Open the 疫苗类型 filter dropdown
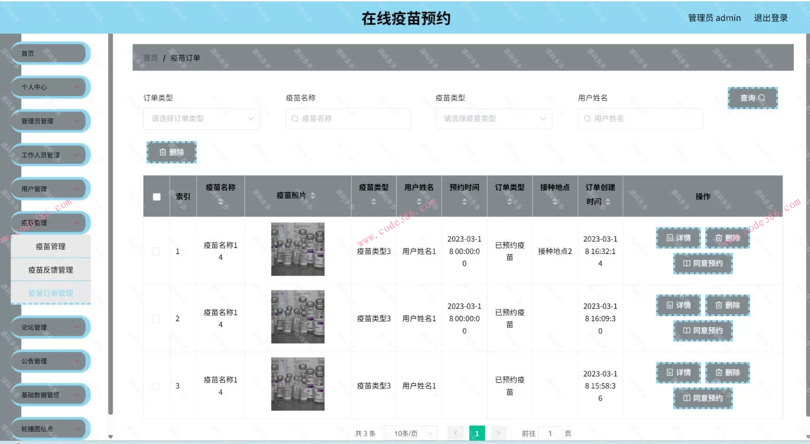Viewport: 810px width, 444px height. coord(494,119)
